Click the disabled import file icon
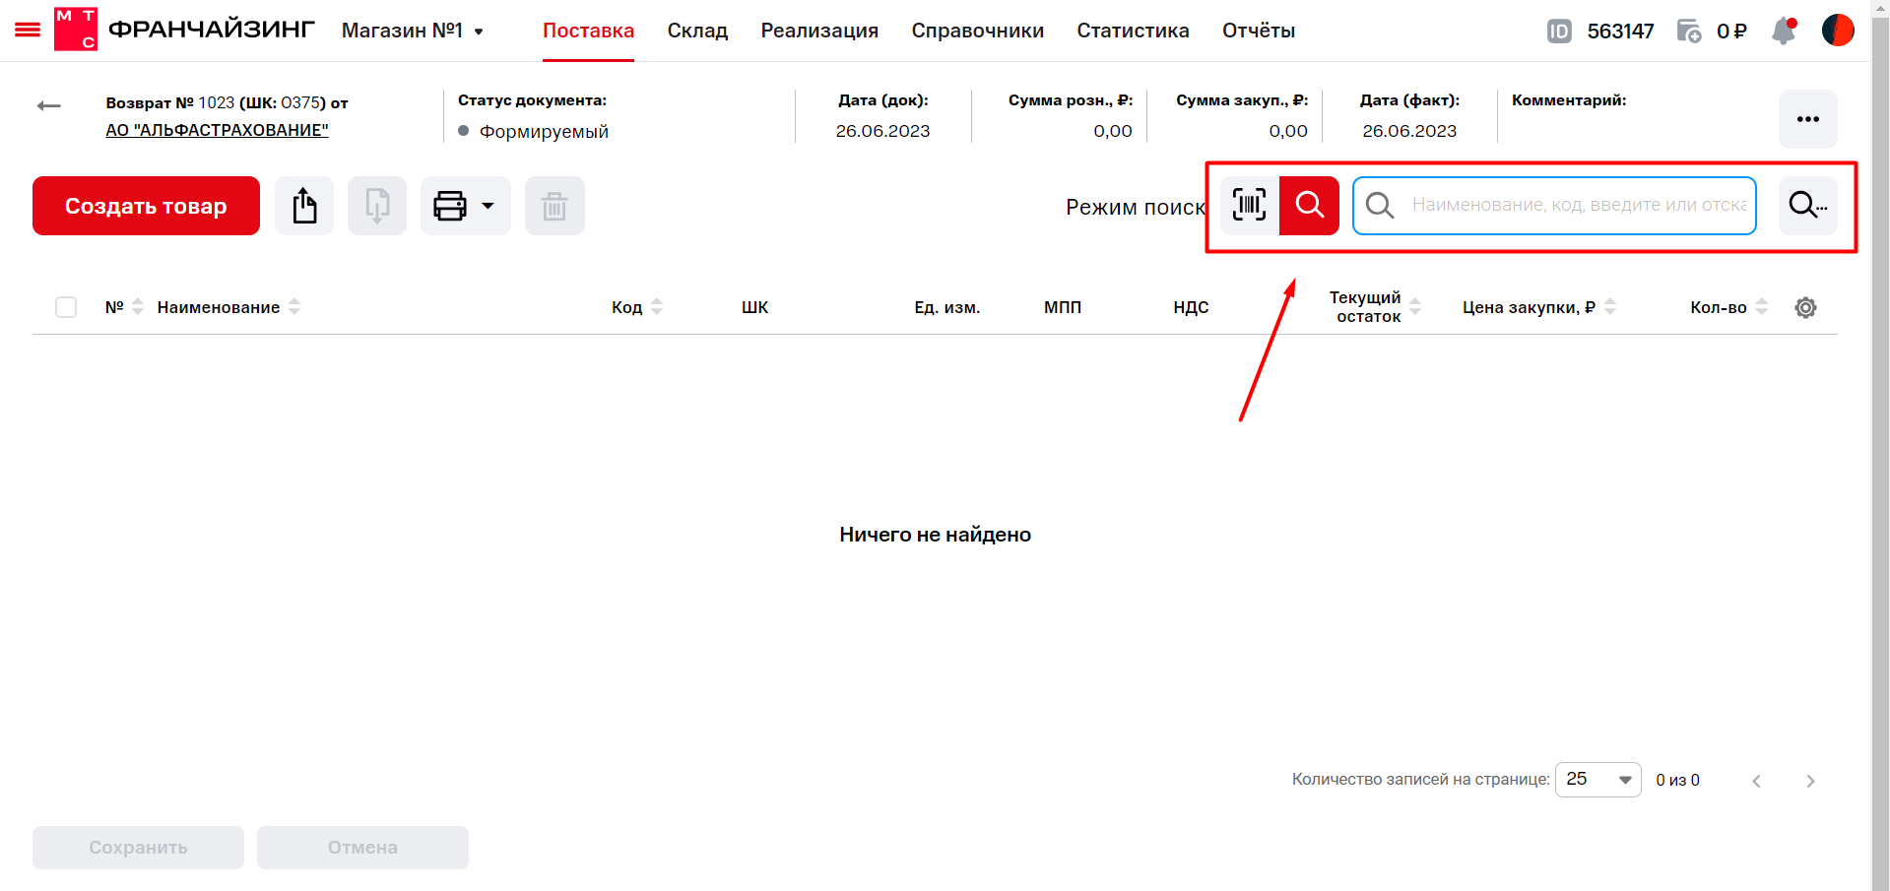1890x891 pixels. [x=377, y=206]
